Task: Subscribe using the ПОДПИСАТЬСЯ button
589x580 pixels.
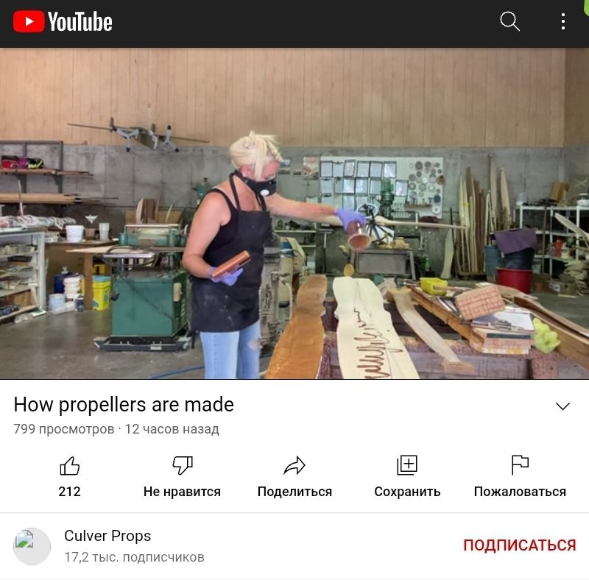Action: pyautogui.click(x=519, y=545)
